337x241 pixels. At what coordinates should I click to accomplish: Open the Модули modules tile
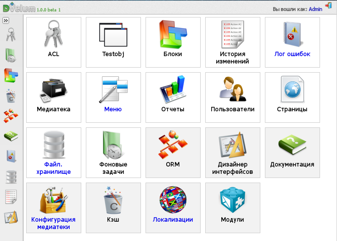(233, 208)
